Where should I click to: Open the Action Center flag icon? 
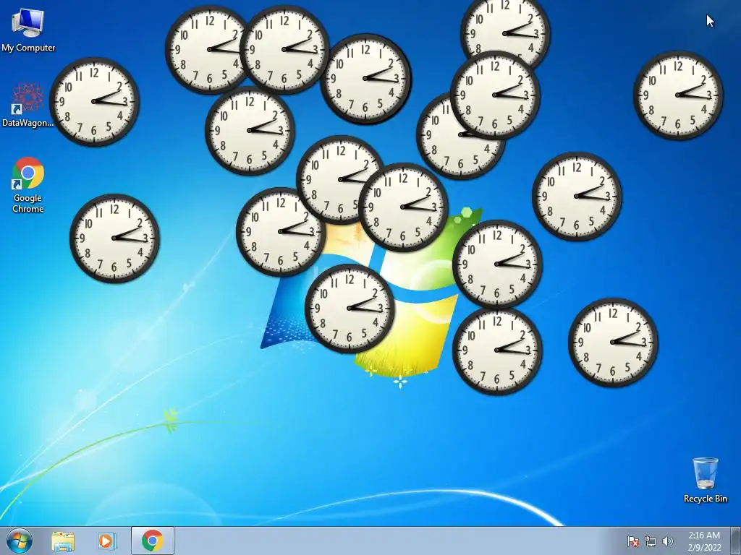[x=632, y=541]
